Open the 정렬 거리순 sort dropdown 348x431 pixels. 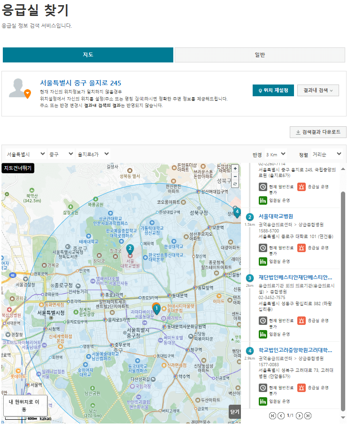(x=326, y=154)
